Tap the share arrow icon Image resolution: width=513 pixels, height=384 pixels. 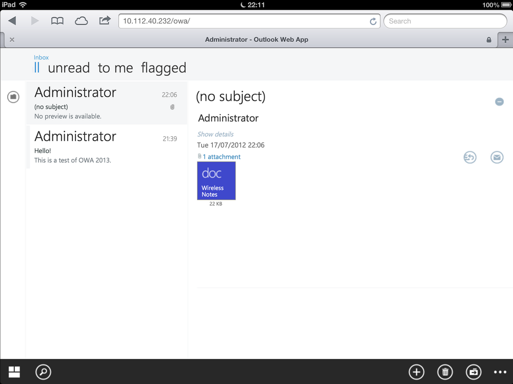tap(105, 20)
